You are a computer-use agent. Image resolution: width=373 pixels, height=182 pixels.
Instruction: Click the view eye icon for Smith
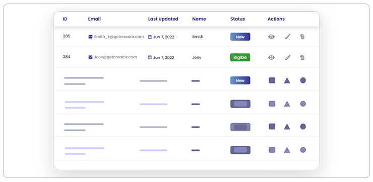point(271,37)
